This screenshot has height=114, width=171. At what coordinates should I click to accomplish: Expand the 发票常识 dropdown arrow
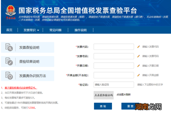[x=38, y=30]
